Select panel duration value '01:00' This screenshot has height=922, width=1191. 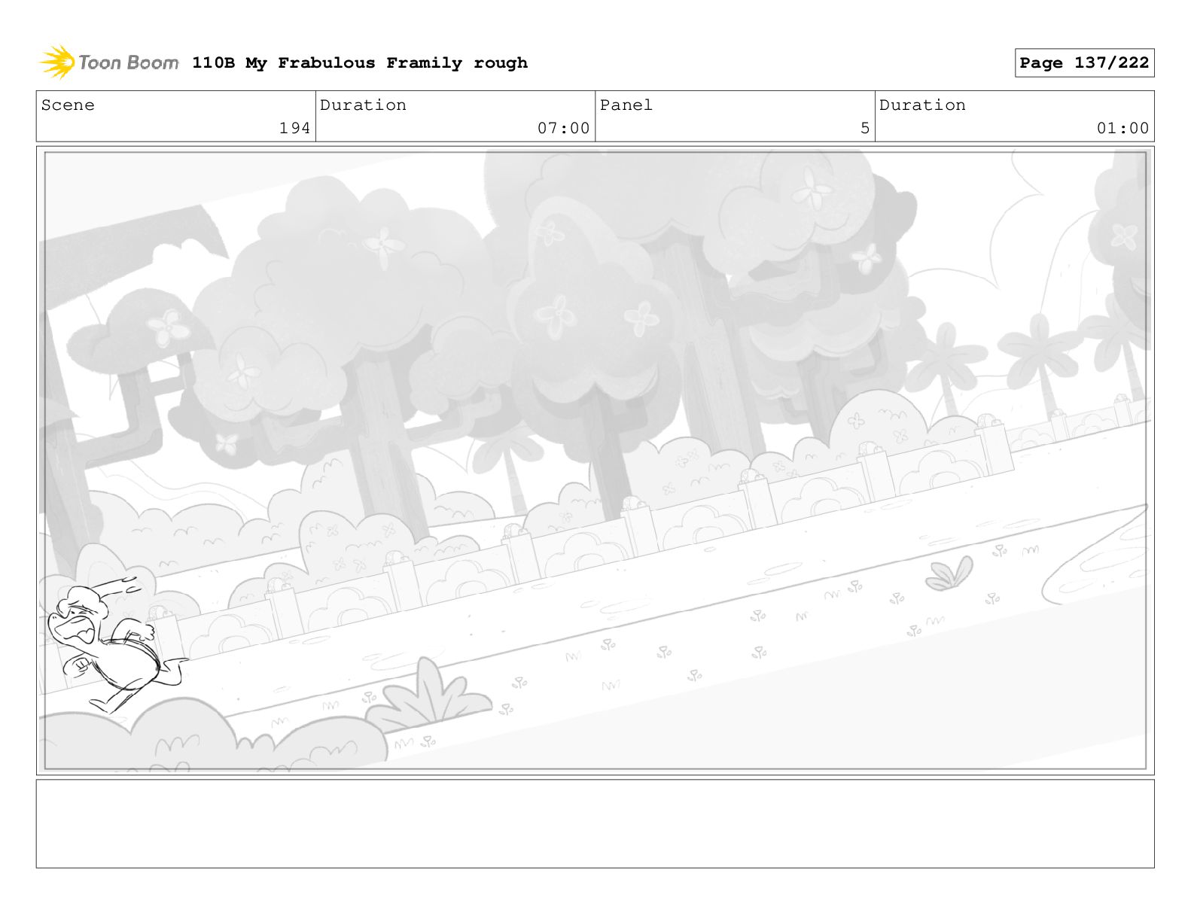(1122, 129)
